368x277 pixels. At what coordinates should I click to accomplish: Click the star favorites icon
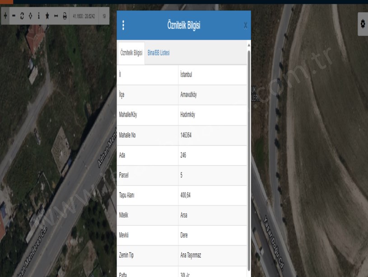click(x=47, y=16)
